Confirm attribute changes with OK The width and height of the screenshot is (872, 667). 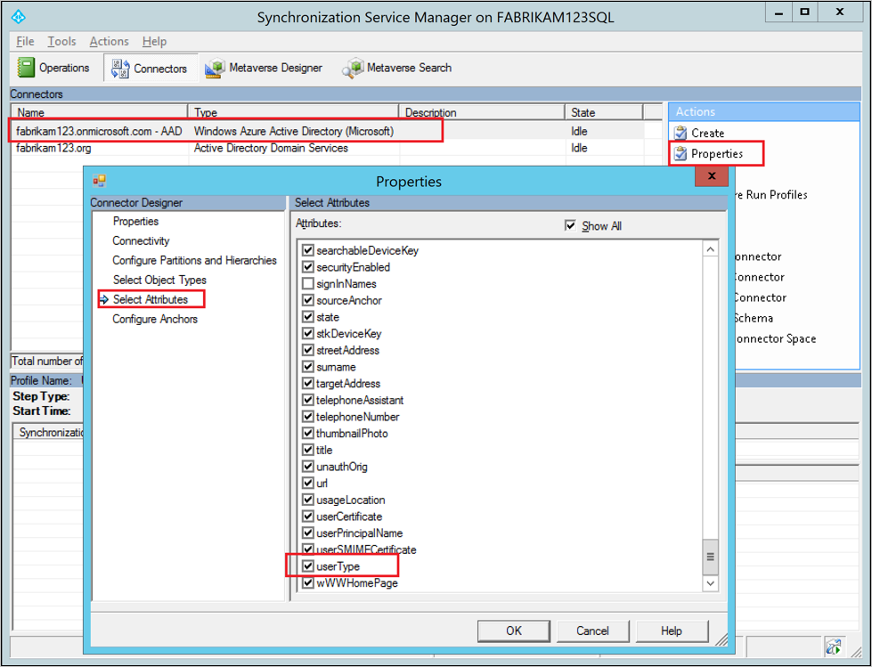pyautogui.click(x=514, y=630)
